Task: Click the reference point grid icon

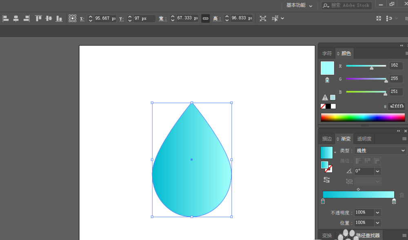Action: coord(72,18)
